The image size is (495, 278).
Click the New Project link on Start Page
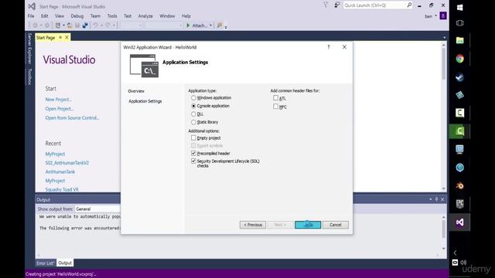(59, 100)
